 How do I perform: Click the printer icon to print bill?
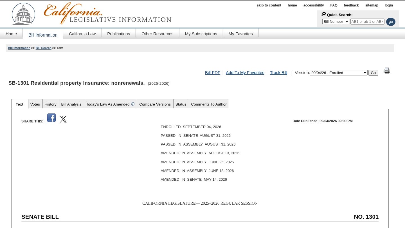pos(387,71)
